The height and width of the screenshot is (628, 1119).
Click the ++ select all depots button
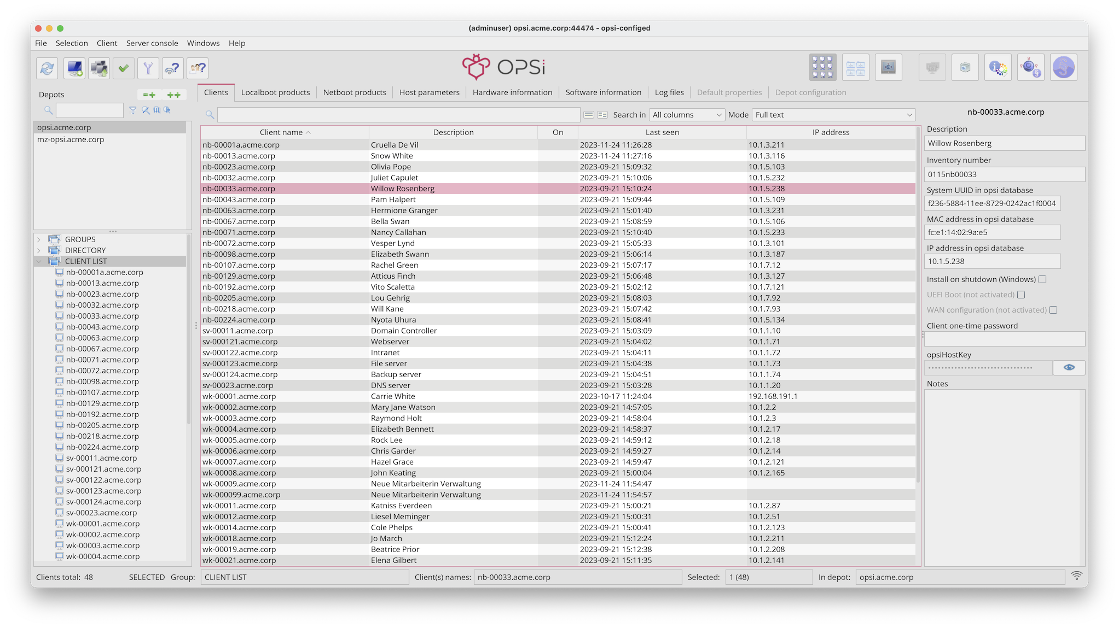[174, 95]
